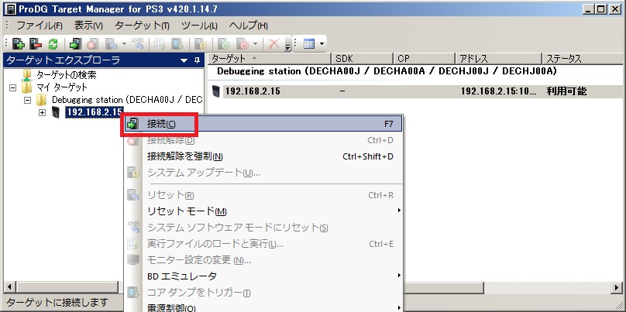Click the PS3 console icon in the target list row
Viewport: 626px width, 312px height.
[216, 91]
